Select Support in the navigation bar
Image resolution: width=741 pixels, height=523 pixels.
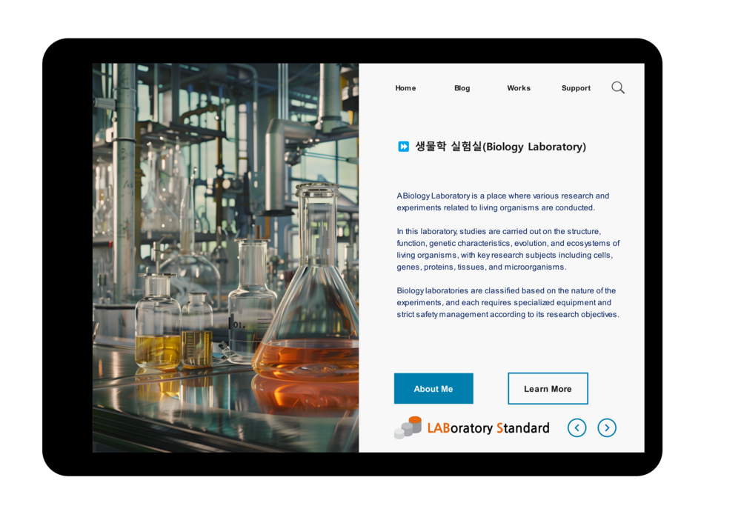576,88
